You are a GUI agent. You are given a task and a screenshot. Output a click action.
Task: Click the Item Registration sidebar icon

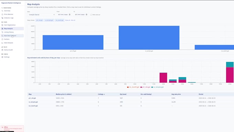2,25
